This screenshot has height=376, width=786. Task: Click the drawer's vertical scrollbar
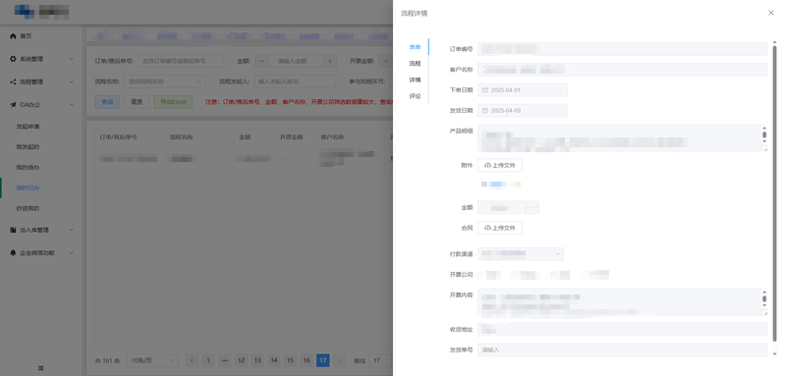774,192
